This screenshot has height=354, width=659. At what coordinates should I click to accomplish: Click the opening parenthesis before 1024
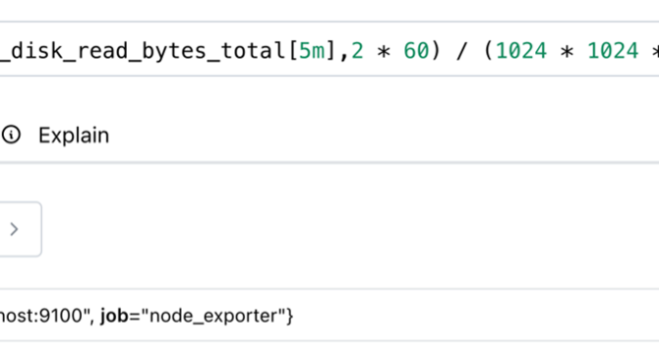pos(489,51)
